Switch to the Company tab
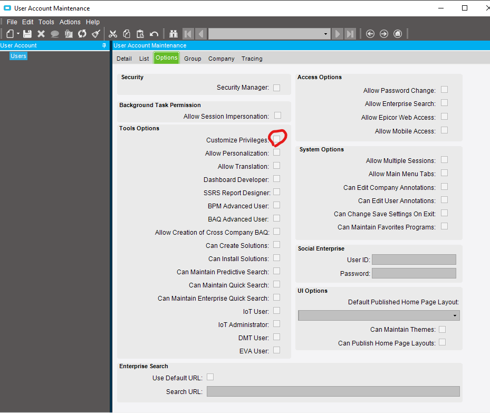Viewport: 490px width, 413px height. [221, 58]
